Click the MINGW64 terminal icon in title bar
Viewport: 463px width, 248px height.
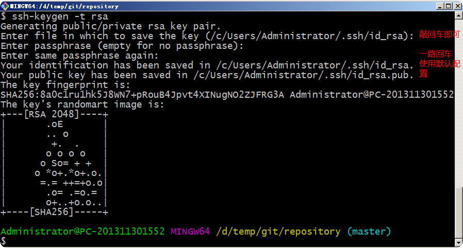pyautogui.click(x=5, y=6)
